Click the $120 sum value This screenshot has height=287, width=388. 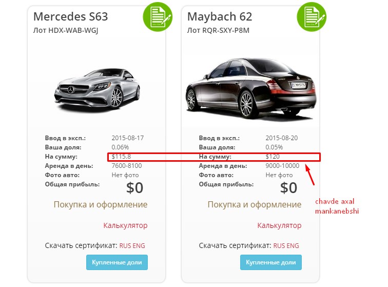click(273, 156)
